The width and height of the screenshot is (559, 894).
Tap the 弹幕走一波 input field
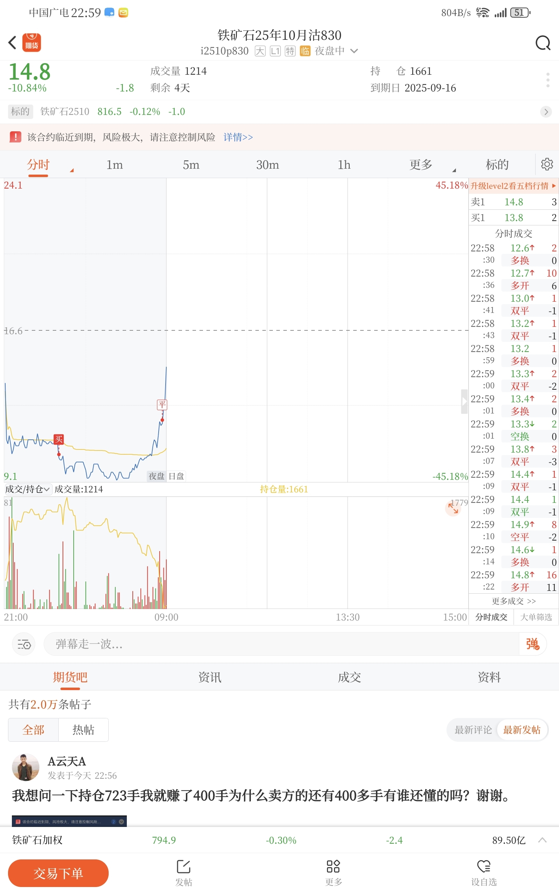281,644
